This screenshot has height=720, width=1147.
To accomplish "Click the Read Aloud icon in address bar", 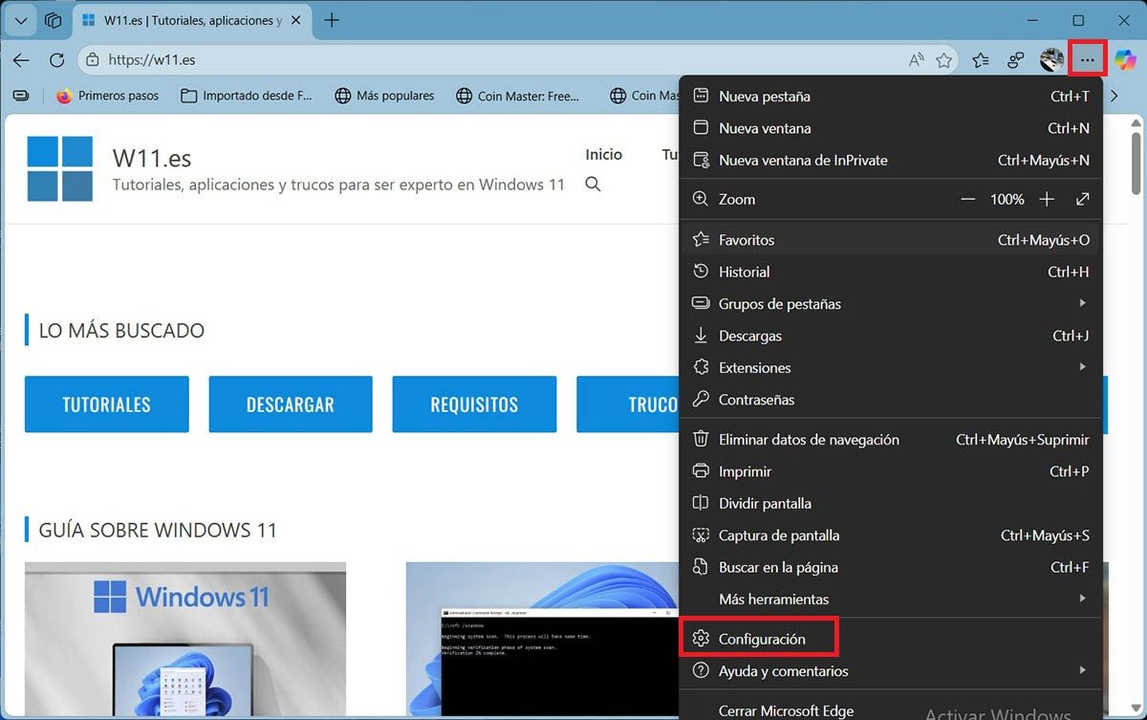I will [x=916, y=60].
